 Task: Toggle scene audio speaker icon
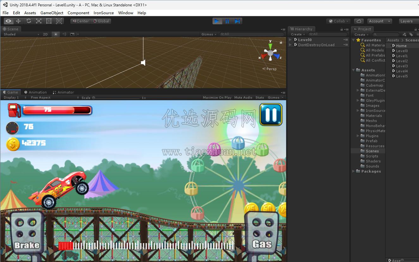(x=64, y=34)
